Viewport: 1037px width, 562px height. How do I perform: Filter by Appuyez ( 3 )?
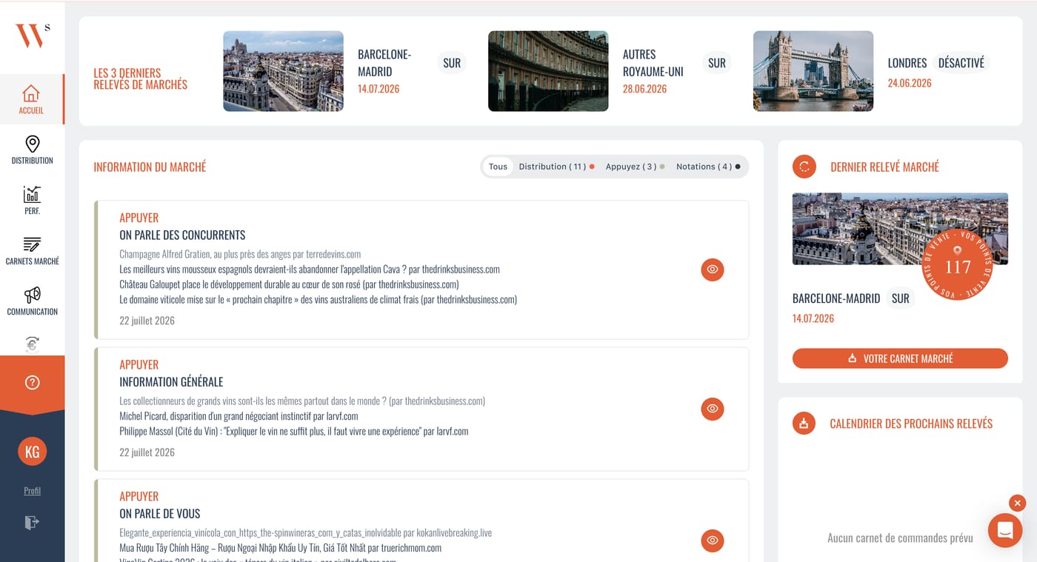(635, 167)
